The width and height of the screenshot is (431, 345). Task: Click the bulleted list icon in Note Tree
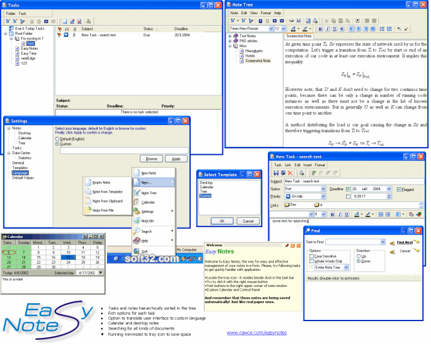pos(389,29)
